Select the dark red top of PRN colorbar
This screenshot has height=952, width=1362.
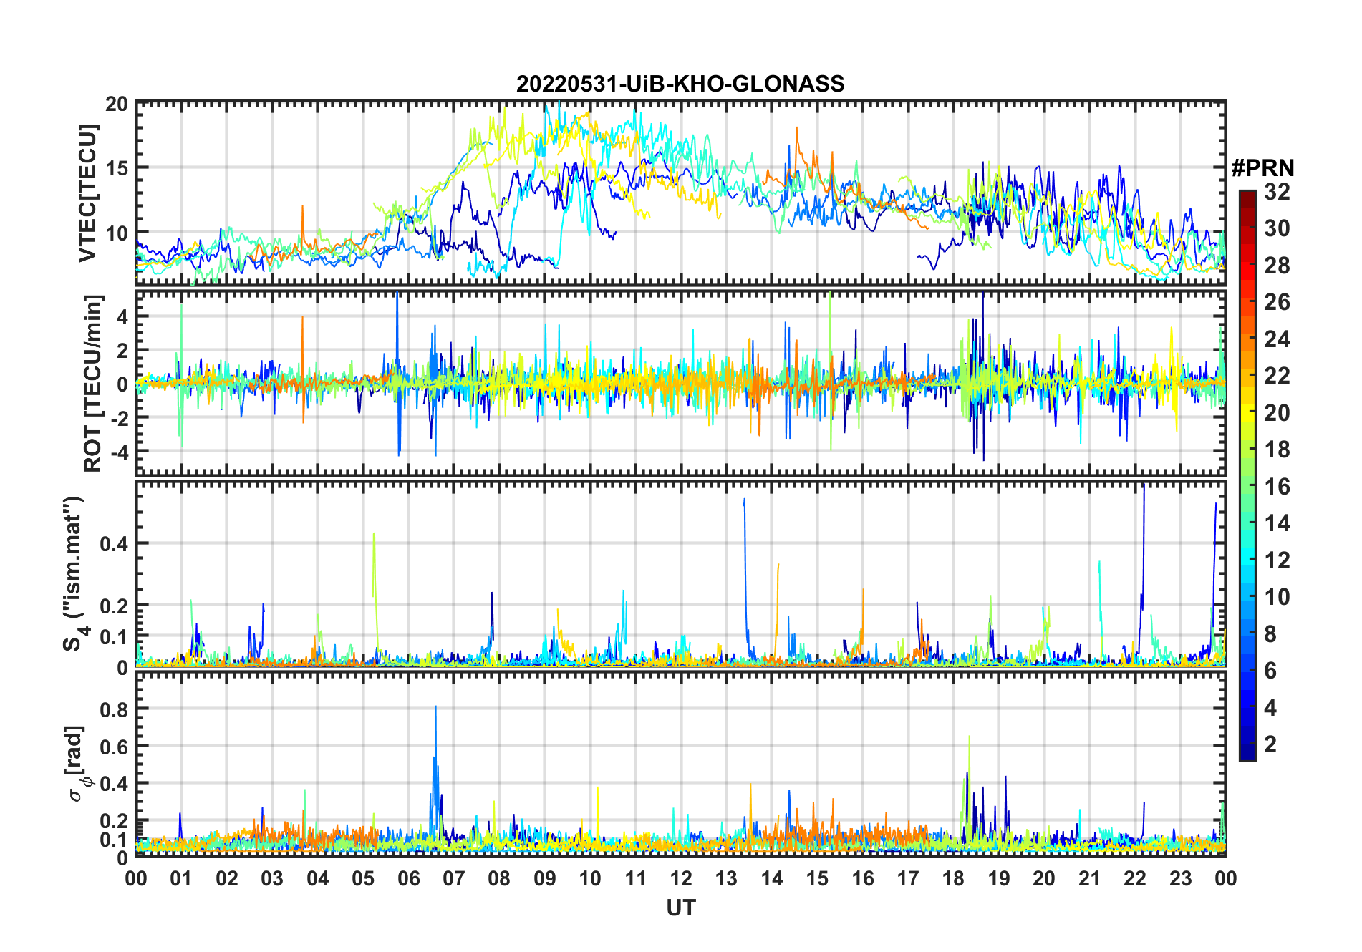click(1247, 197)
